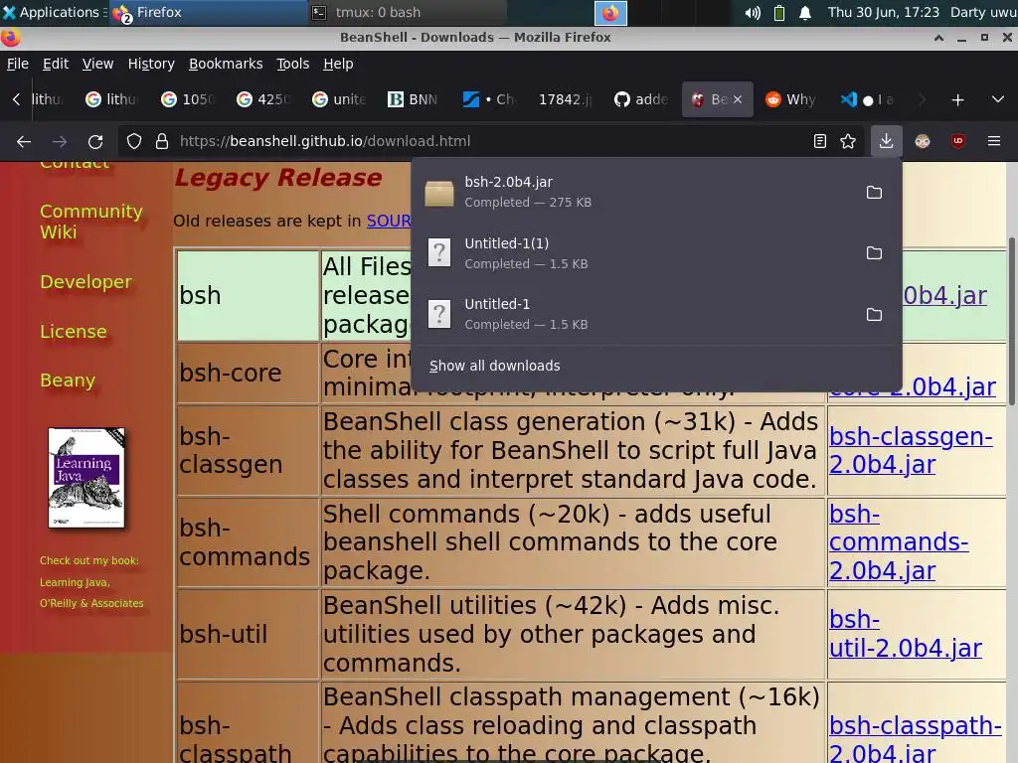Switch to the tmux bash taskbar window
Screen dimensions: 1018x763
pos(407,12)
